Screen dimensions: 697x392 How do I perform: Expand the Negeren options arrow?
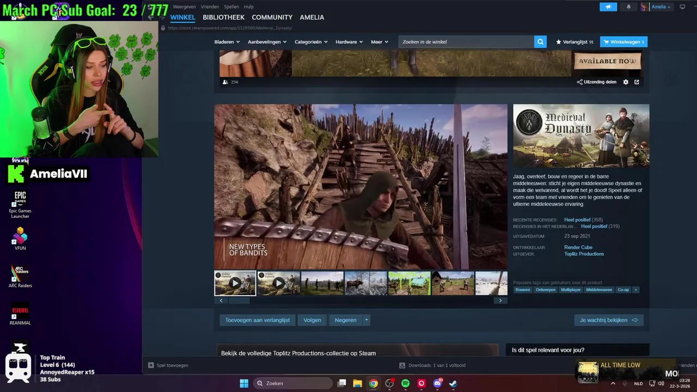click(x=366, y=320)
